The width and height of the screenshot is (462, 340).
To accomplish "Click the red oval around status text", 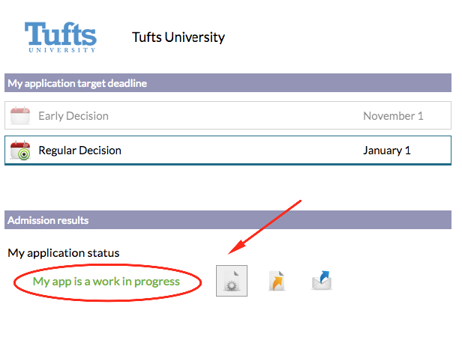I will (x=107, y=282).
